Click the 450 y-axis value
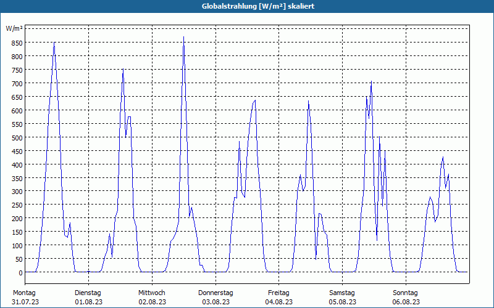This screenshot has height=308, width=494. point(17,151)
